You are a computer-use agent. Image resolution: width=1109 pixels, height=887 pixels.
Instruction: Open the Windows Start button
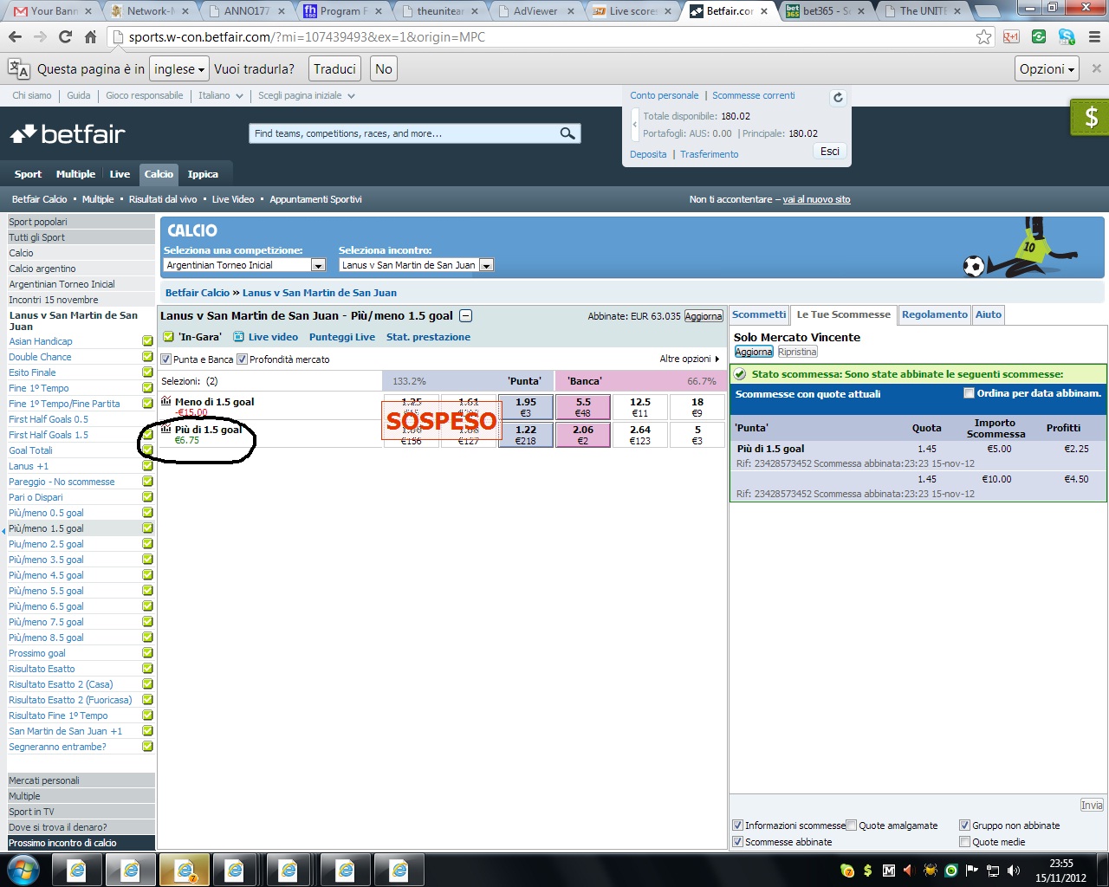[23, 869]
